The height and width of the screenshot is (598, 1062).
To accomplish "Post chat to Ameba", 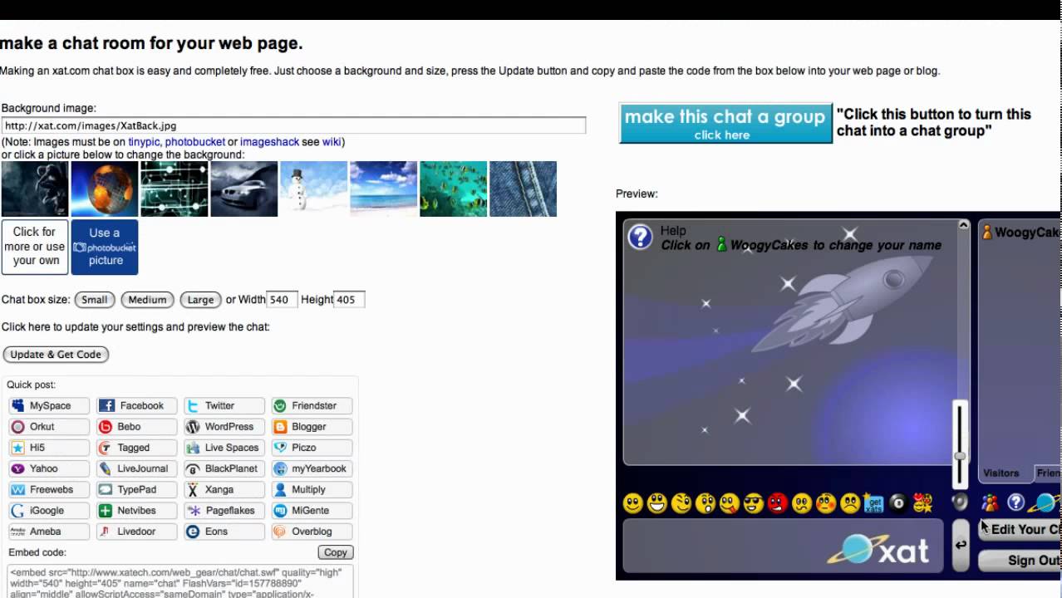I will tap(49, 532).
